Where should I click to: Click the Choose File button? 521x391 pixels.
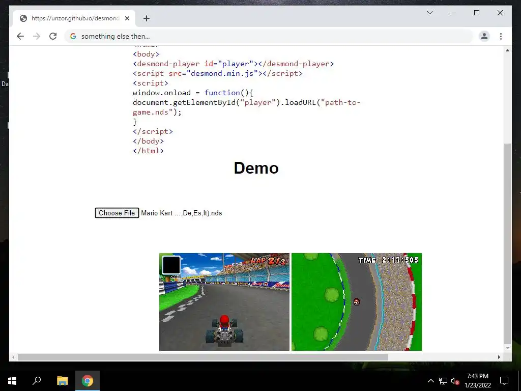coord(117,213)
